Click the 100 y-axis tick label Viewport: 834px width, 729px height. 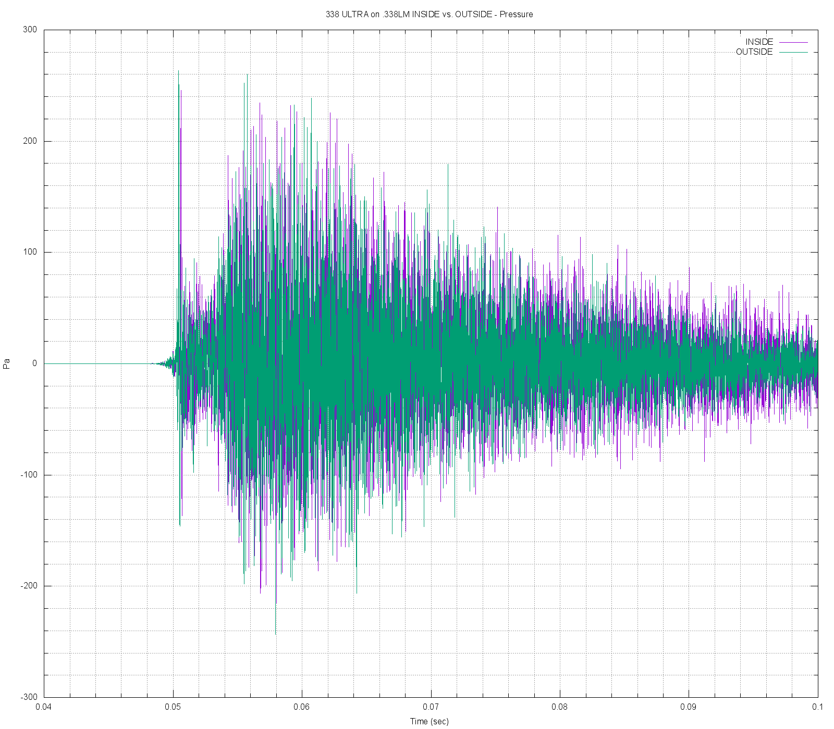(x=30, y=252)
